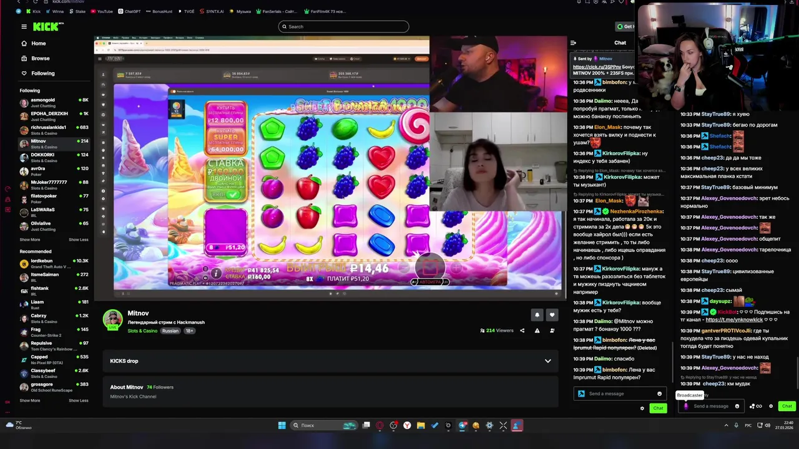Click in right chat Send a message field
The height and width of the screenshot is (449, 799).
pyautogui.click(x=711, y=406)
